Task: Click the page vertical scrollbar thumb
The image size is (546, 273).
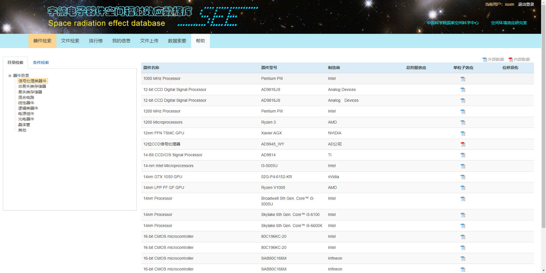Action: pos(543,116)
